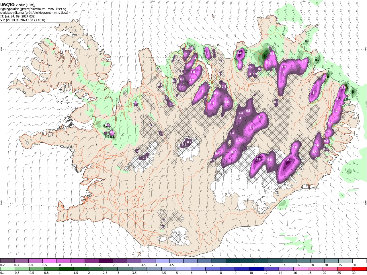Click the pale green 0.1 rain legend swatch
The image size is (367, 275).
[7, 269]
